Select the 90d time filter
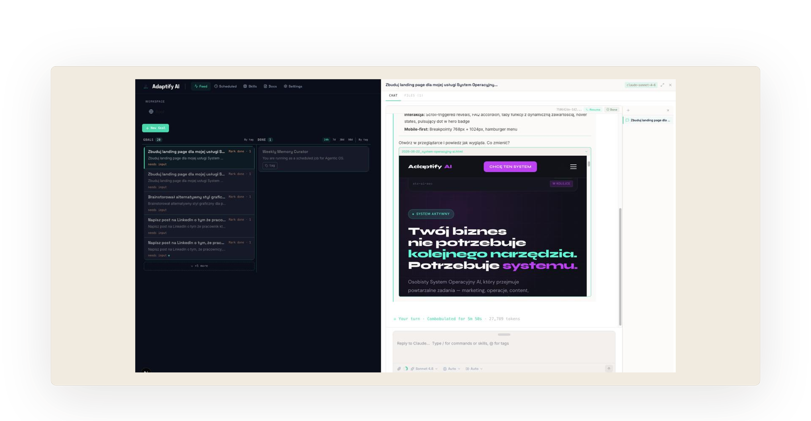Screen dimensions: 811x421 coord(350,140)
